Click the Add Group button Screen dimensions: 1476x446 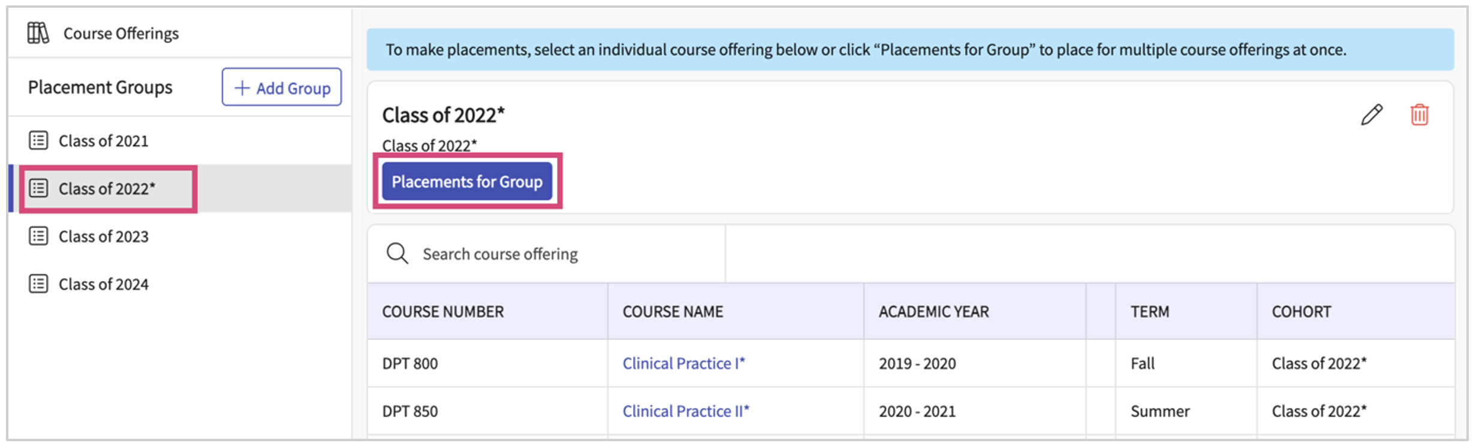coord(281,88)
